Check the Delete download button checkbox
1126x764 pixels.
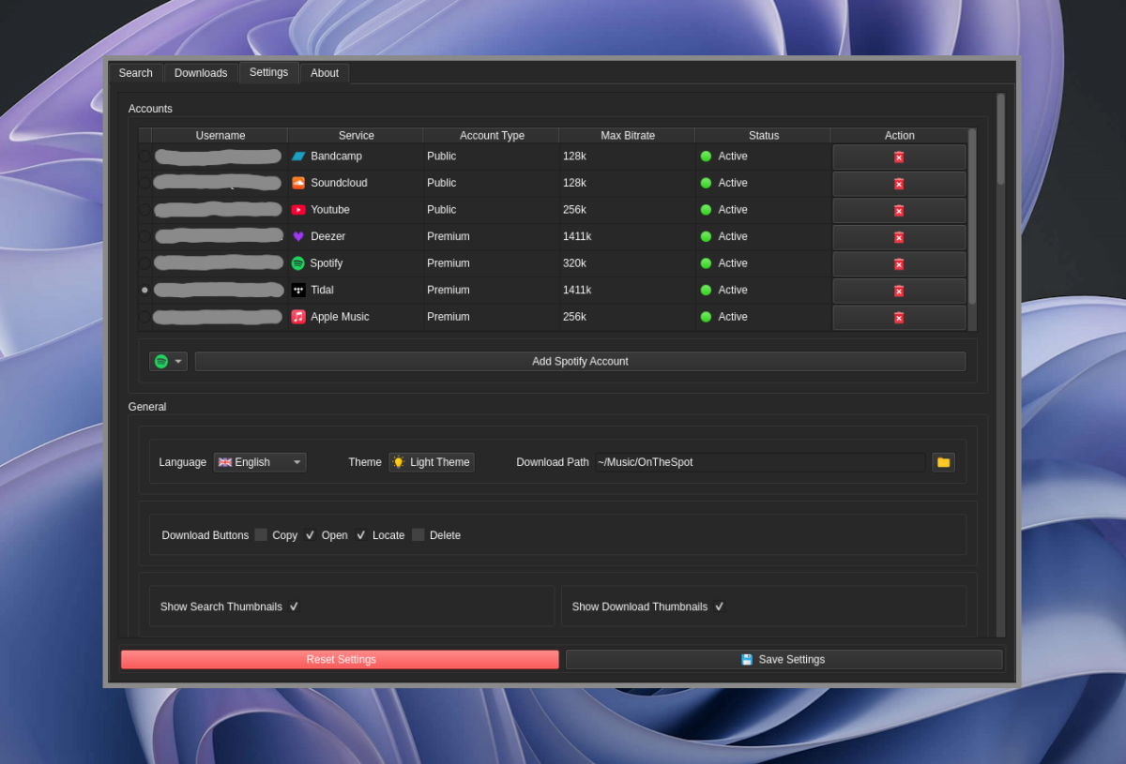tap(418, 535)
